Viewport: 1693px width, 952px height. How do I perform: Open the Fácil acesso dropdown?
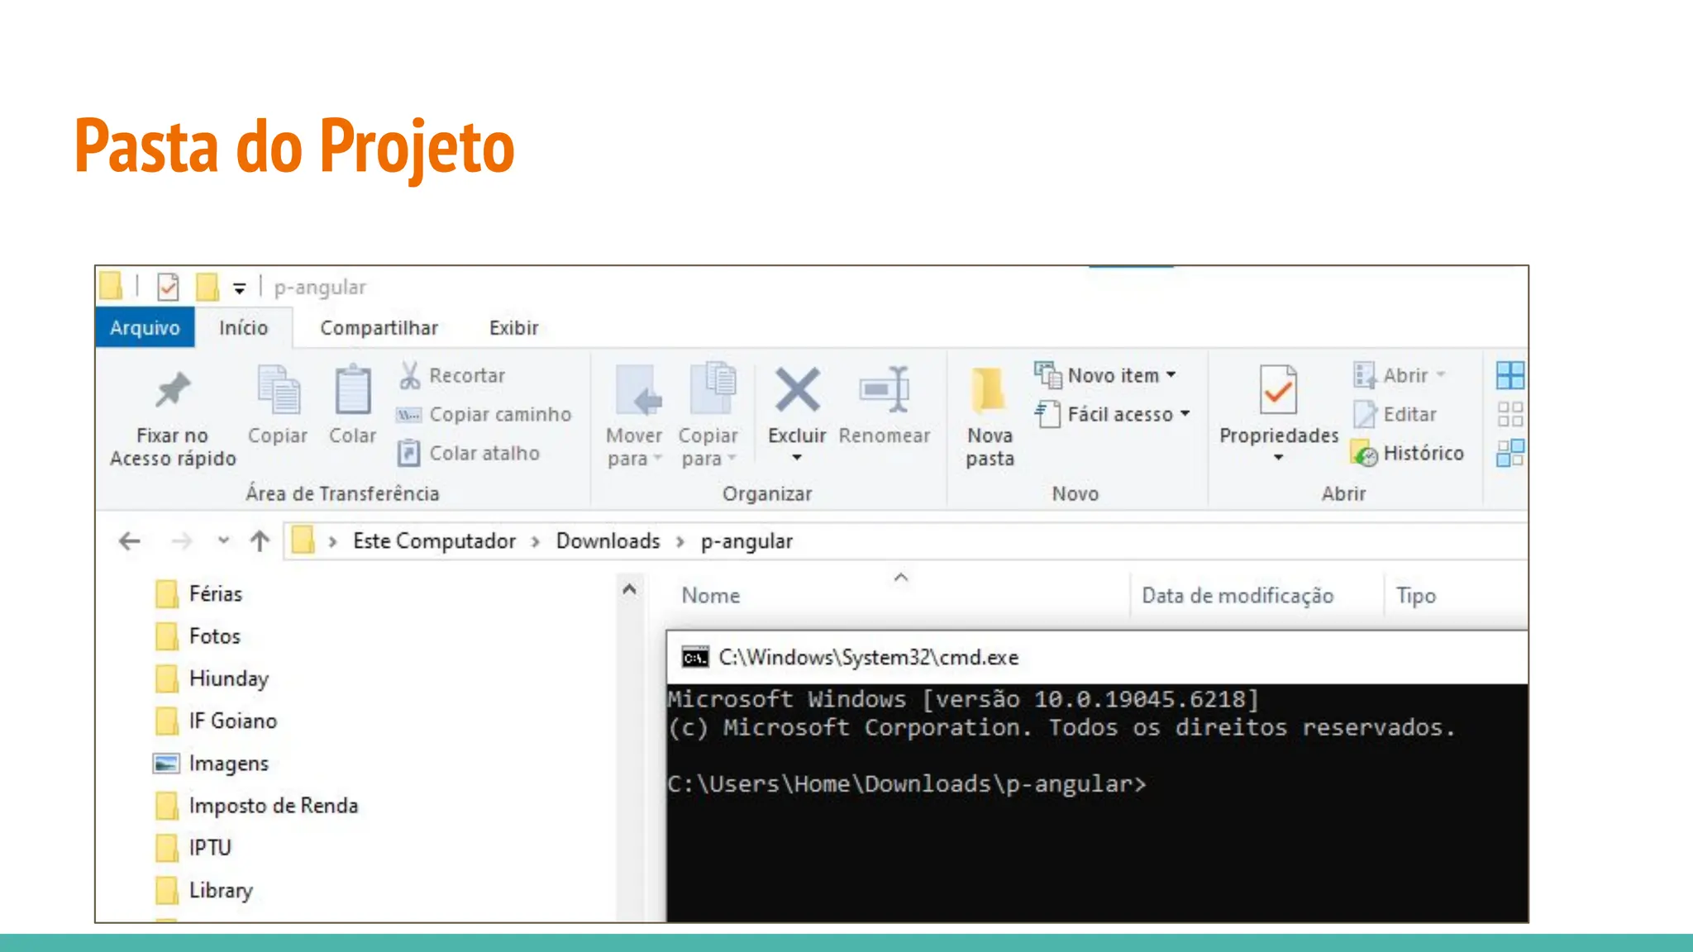click(1185, 414)
